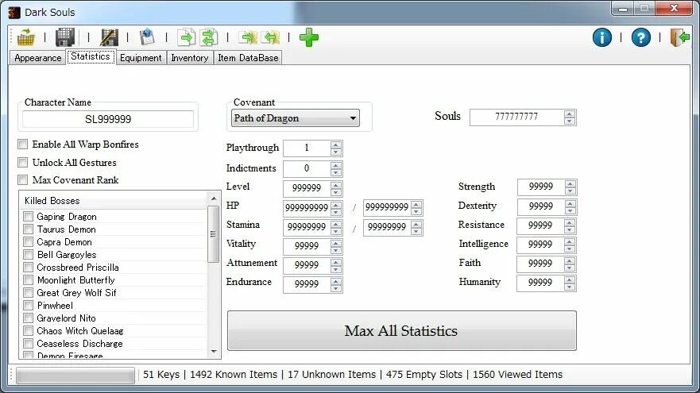Open the Item DataBase tab
Image resolution: width=700 pixels, height=393 pixels.
pyautogui.click(x=248, y=58)
